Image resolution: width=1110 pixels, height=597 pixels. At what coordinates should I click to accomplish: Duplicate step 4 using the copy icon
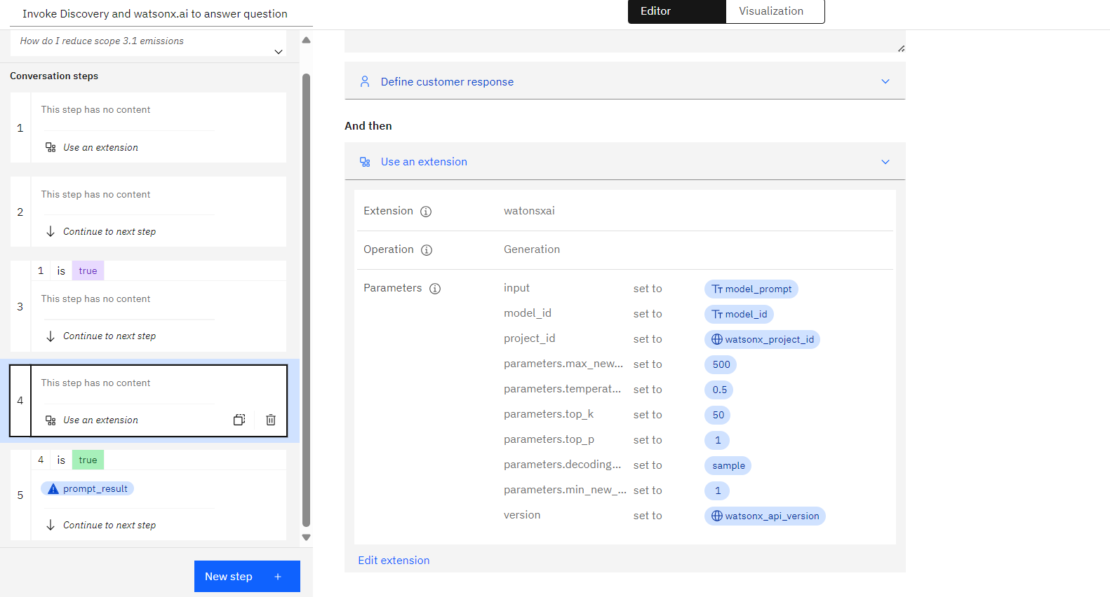(x=239, y=420)
